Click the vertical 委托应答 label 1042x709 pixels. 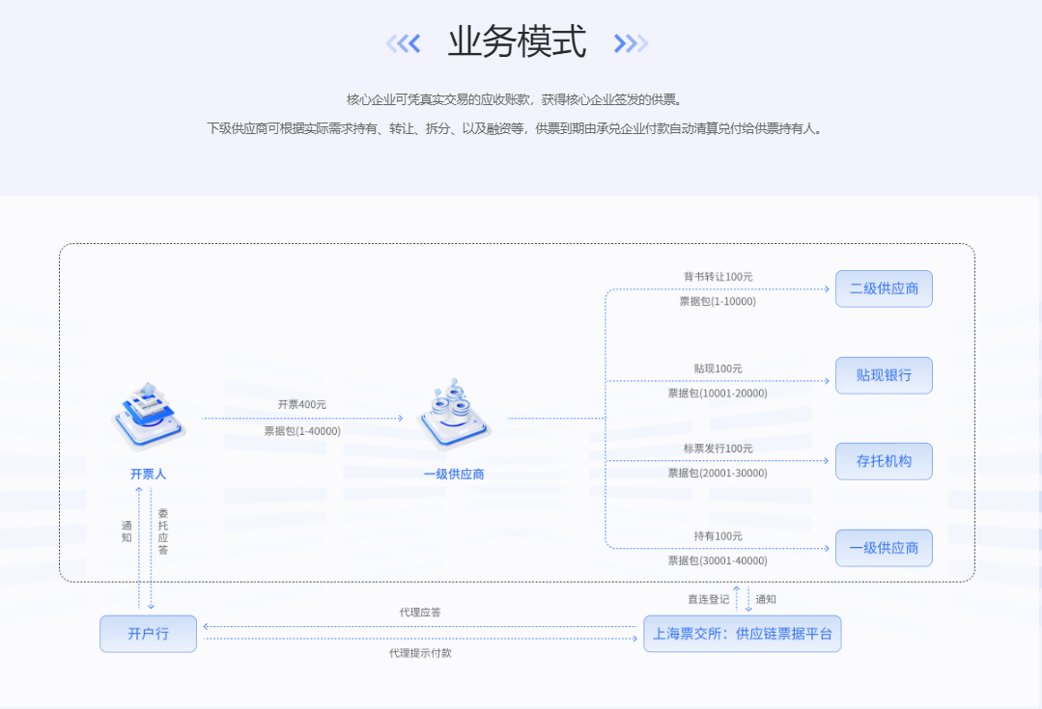pyautogui.click(x=163, y=532)
